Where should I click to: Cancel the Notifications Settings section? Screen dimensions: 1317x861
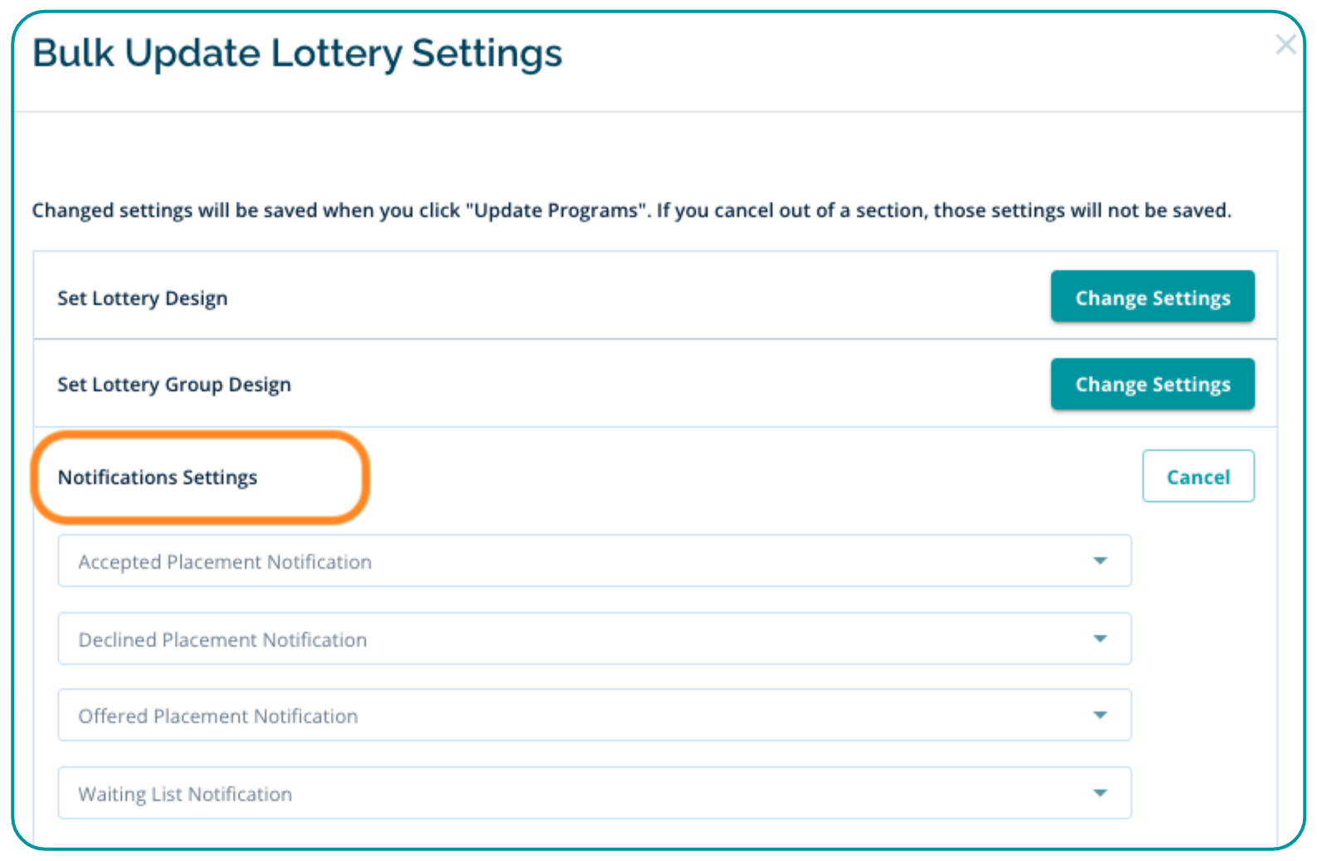pos(1198,476)
